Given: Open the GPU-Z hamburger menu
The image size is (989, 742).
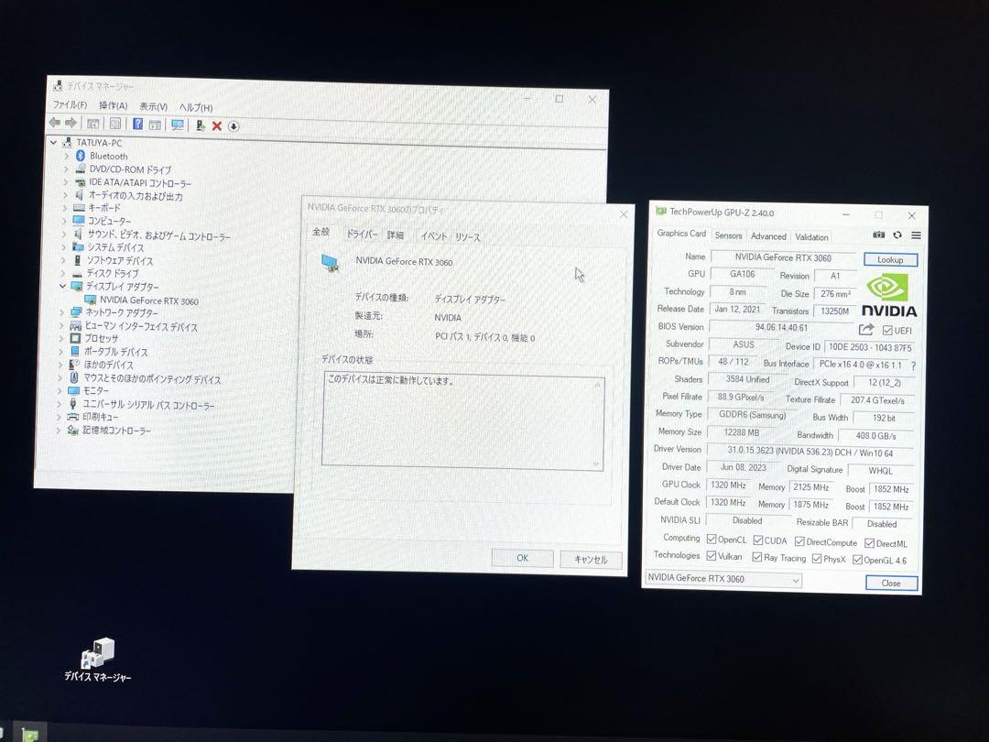Looking at the screenshot, I should click(x=916, y=235).
